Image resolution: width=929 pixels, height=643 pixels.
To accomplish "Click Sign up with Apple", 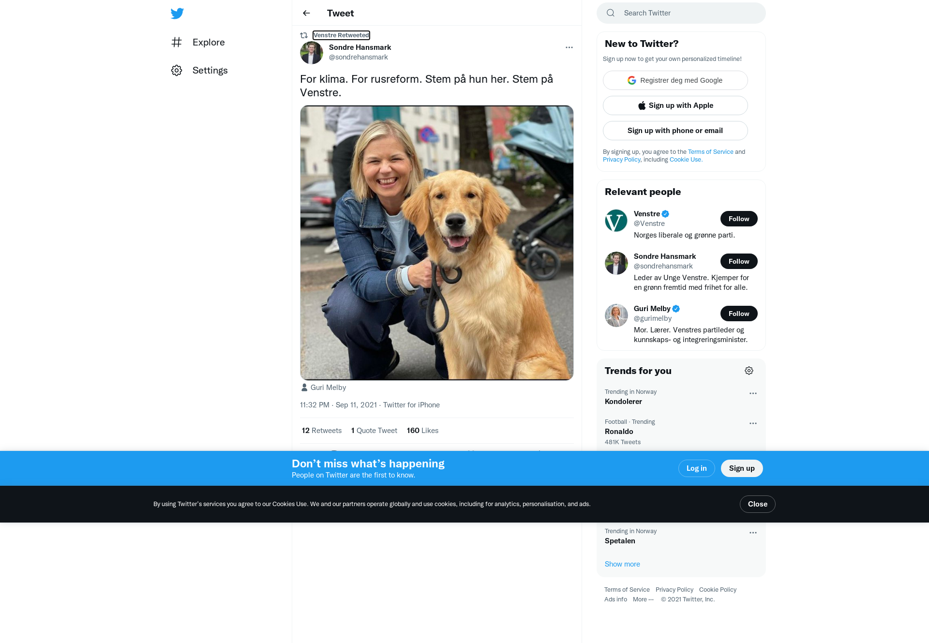I will click(675, 105).
